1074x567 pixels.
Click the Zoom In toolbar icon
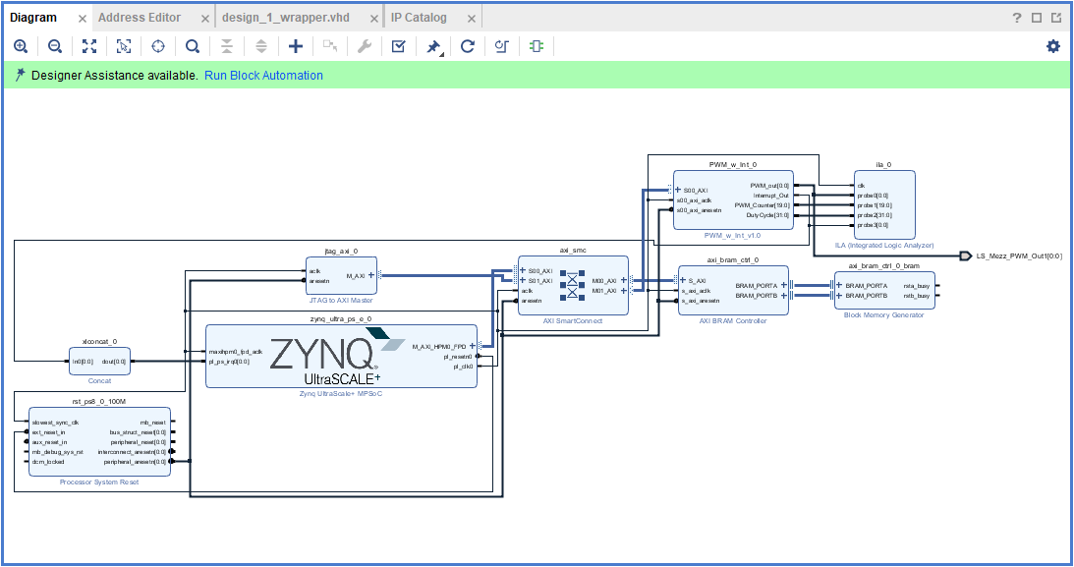coord(21,46)
